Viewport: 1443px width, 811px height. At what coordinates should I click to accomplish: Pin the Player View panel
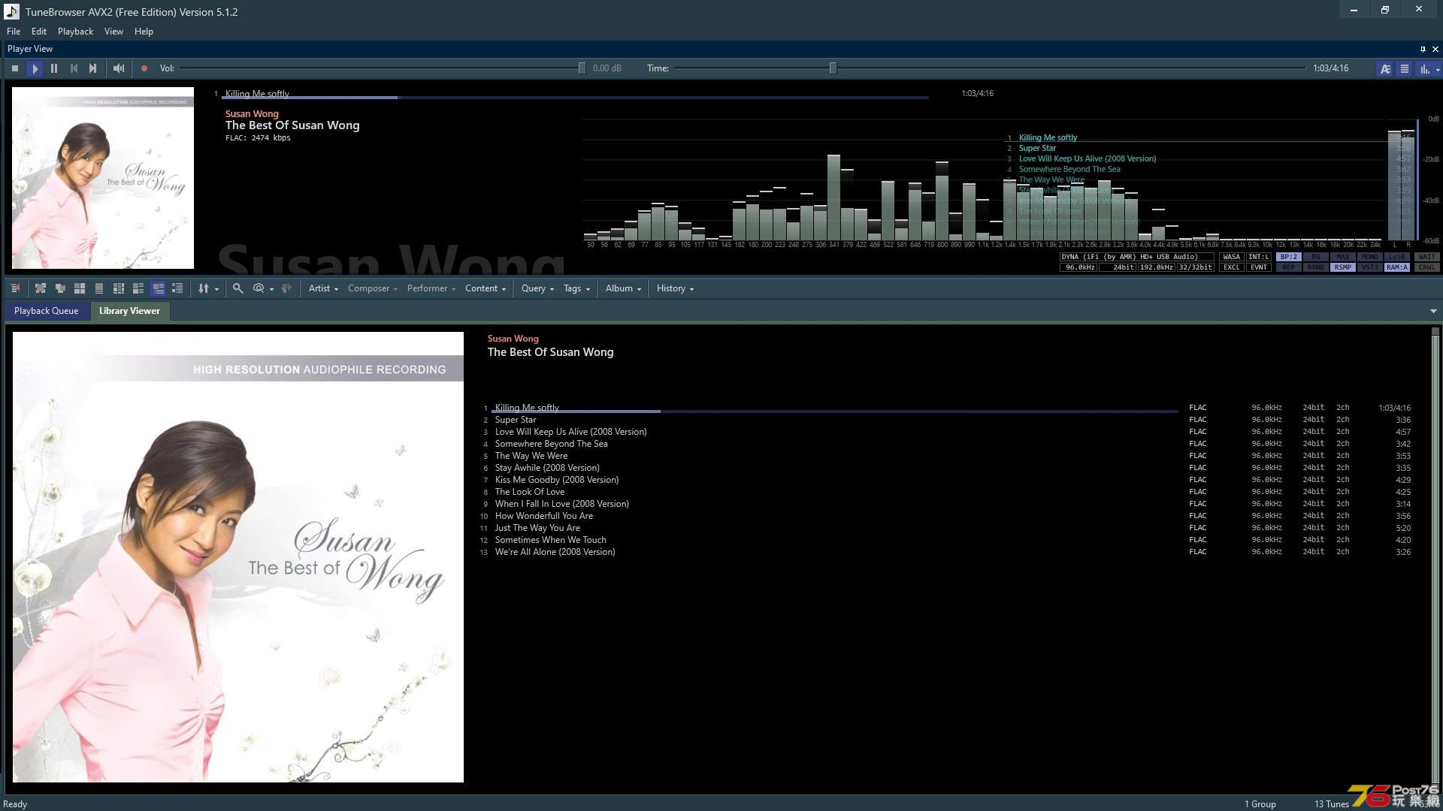point(1423,49)
